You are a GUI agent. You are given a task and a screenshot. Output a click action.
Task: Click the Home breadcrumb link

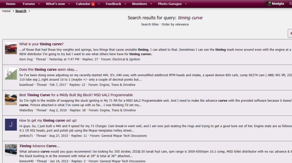pyautogui.click(x=6, y=11)
